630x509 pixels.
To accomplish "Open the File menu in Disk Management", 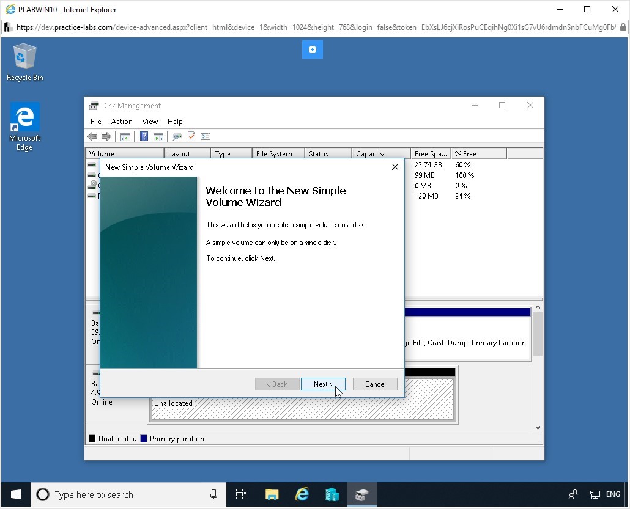I will tap(95, 121).
